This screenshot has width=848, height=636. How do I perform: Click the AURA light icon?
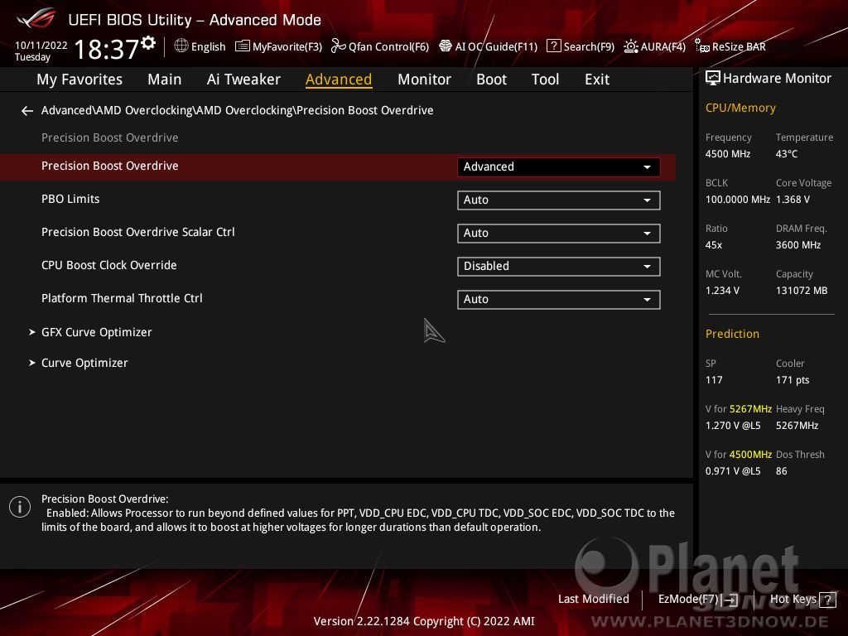(630, 46)
